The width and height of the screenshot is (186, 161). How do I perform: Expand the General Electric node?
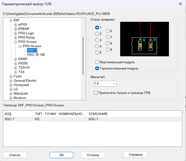(11, 81)
